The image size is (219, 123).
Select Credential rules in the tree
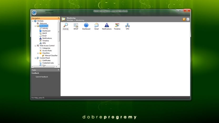pyautogui.click(x=48, y=63)
